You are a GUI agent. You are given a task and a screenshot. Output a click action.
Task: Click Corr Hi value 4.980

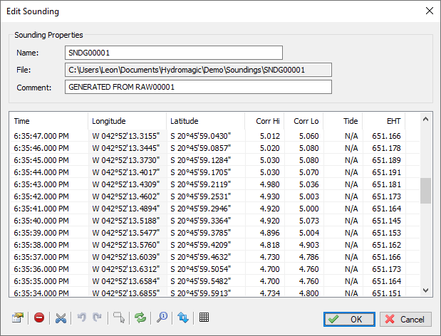(270, 184)
